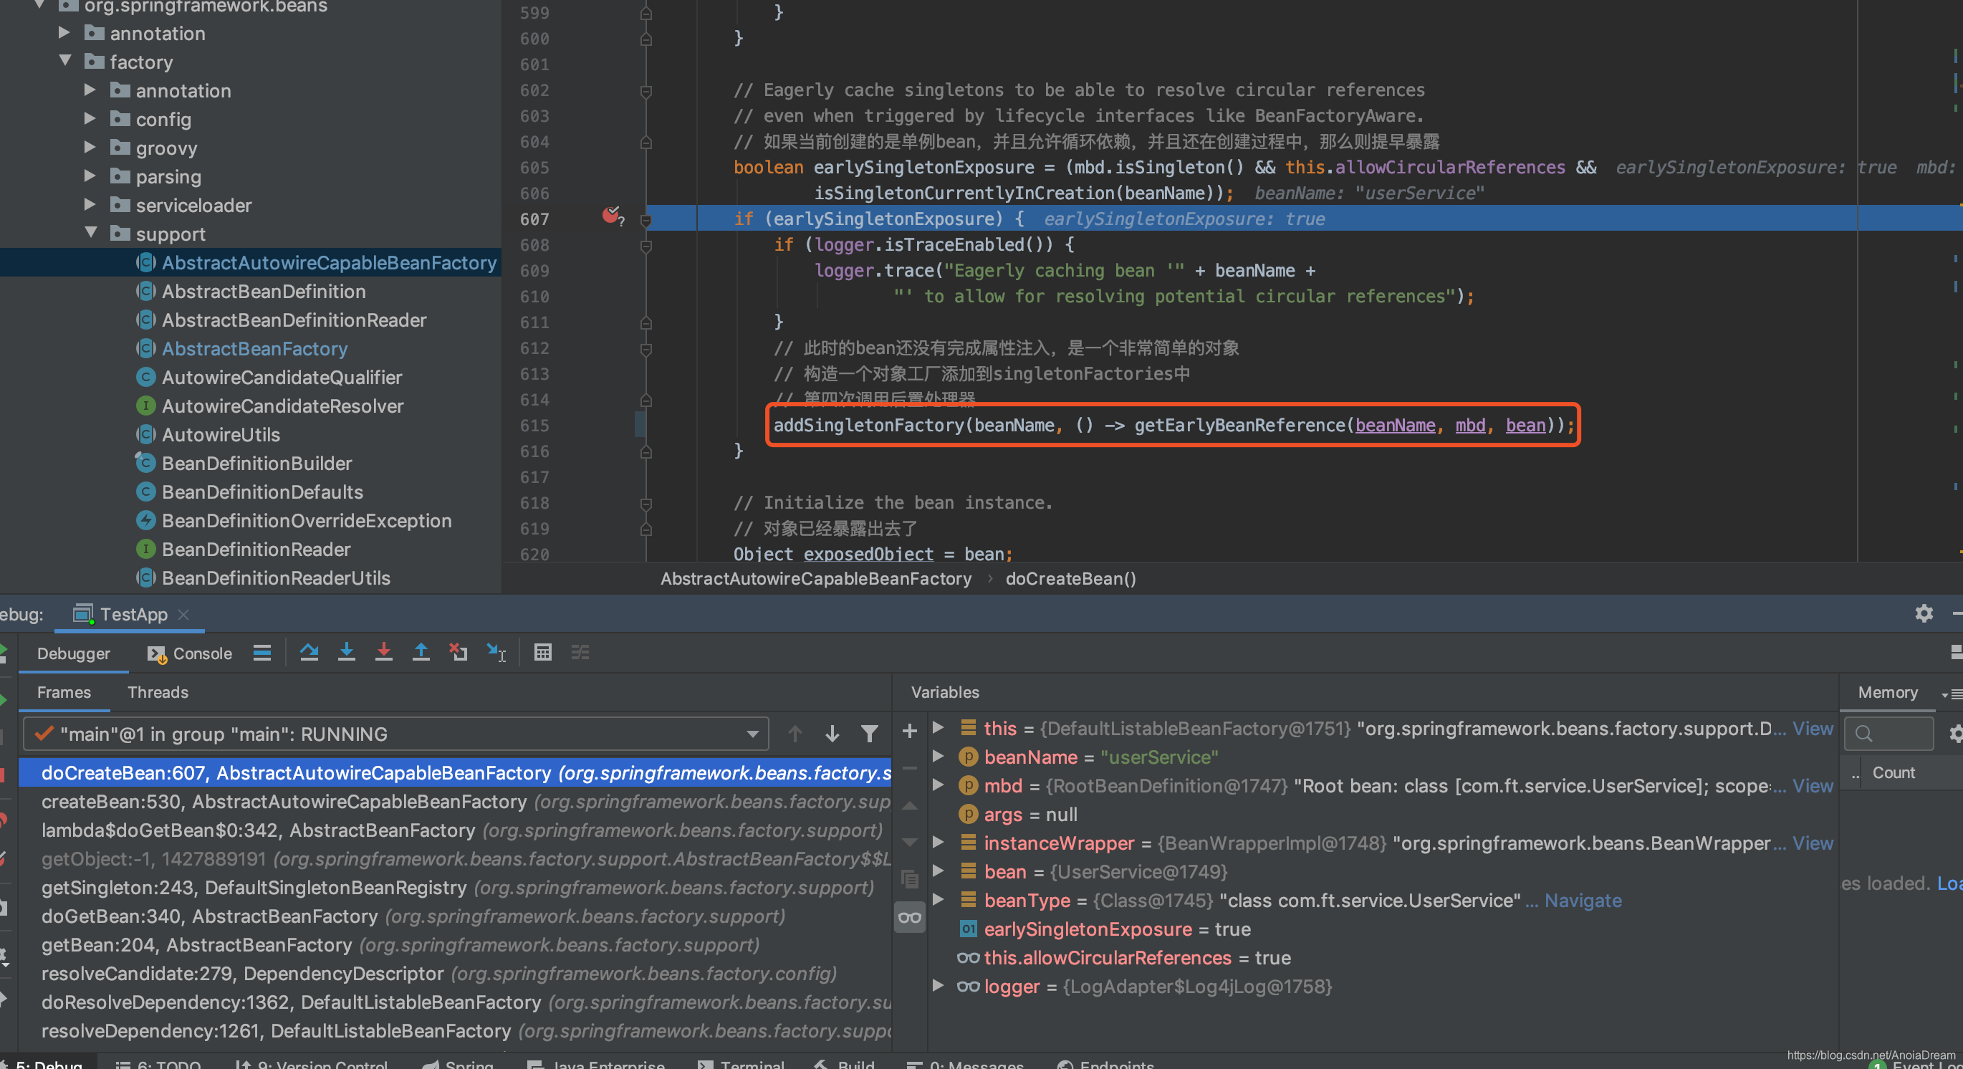Click the Remove Watch minus icon

click(909, 768)
